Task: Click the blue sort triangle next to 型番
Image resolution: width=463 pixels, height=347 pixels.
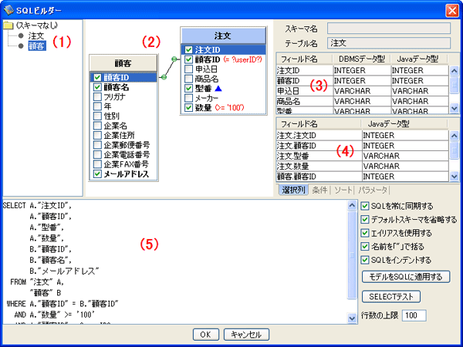Action: (x=220, y=89)
